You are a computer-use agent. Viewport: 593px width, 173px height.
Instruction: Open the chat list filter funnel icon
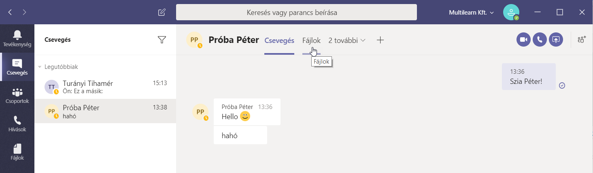162,39
